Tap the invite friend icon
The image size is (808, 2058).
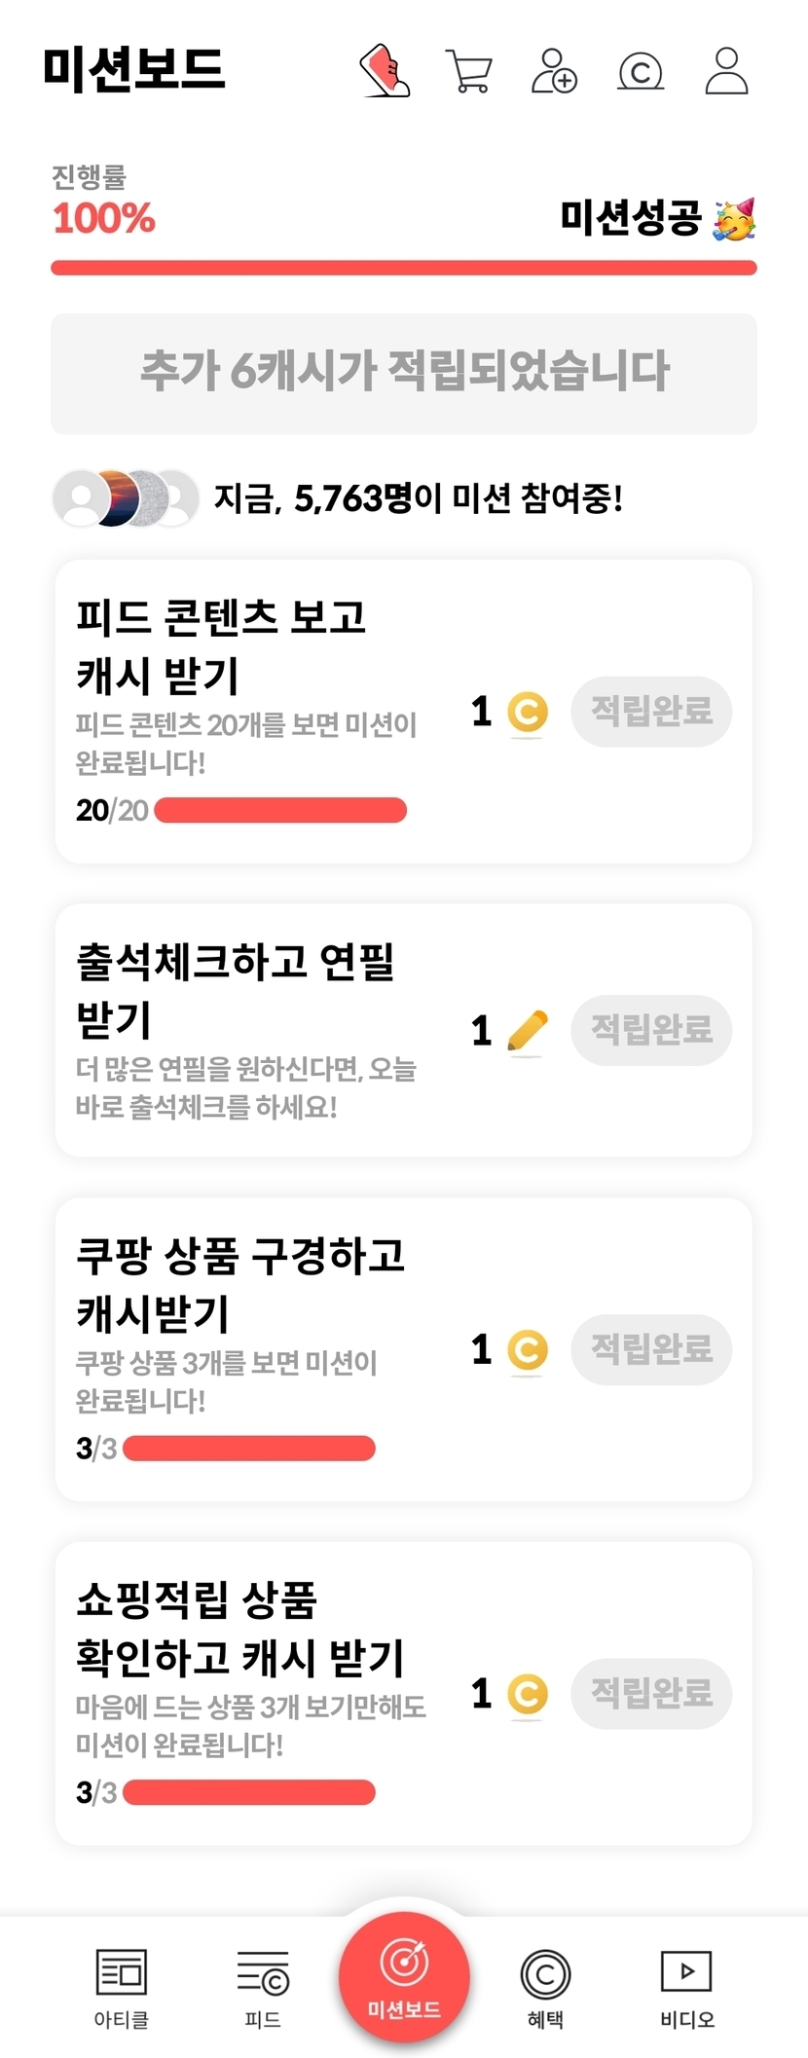click(554, 70)
